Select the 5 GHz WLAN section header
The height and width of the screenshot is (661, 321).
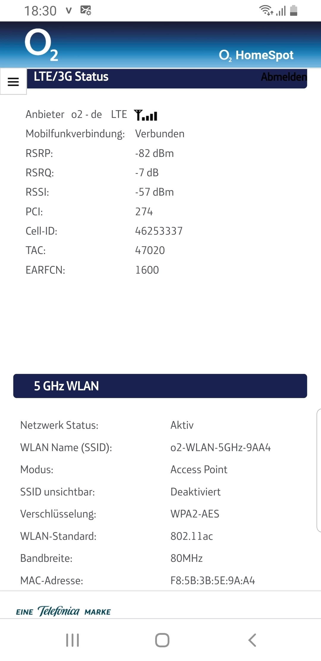pyautogui.click(x=160, y=386)
